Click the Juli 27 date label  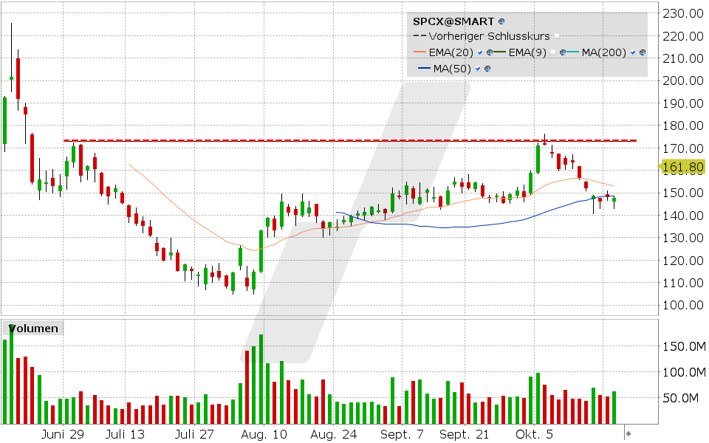(x=194, y=434)
